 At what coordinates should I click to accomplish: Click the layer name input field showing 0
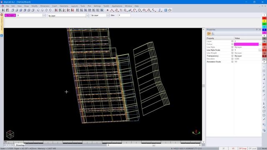click(30, 15)
